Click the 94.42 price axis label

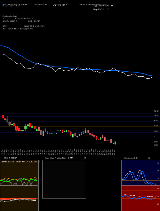click(x=156, y=126)
